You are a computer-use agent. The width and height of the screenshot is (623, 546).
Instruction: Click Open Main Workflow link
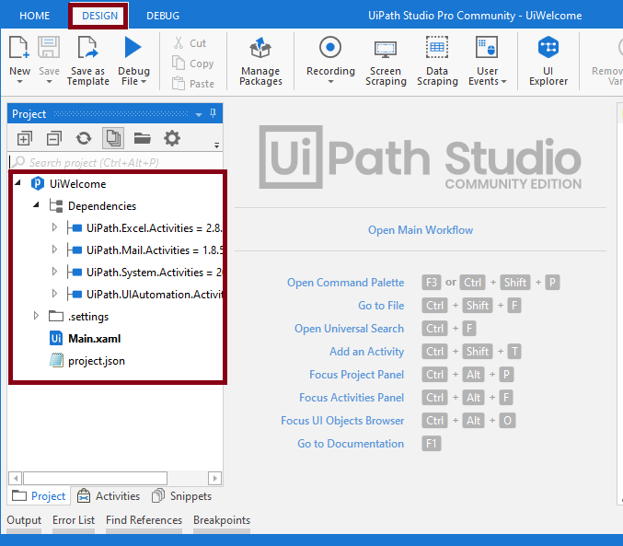[x=421, y=230]
